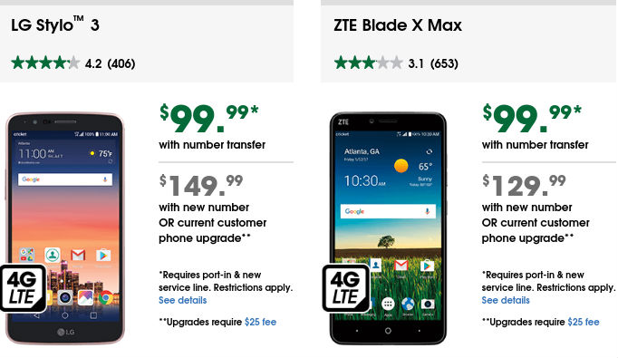Click the $25 fee link for LG Stylo 3
The height and width of the screenshot is (358, 618).
pos(260,322)
